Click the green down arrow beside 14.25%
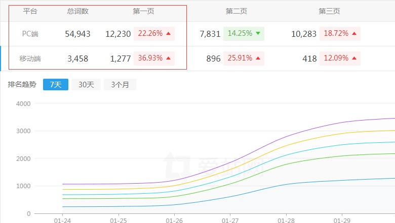395x223 pixels. coord(258,34)
